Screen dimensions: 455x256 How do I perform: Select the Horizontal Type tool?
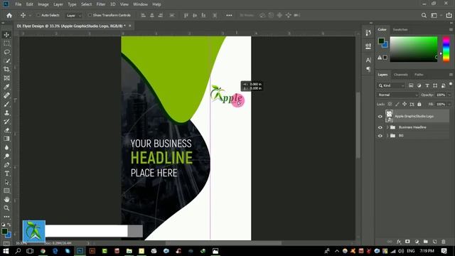6,174
